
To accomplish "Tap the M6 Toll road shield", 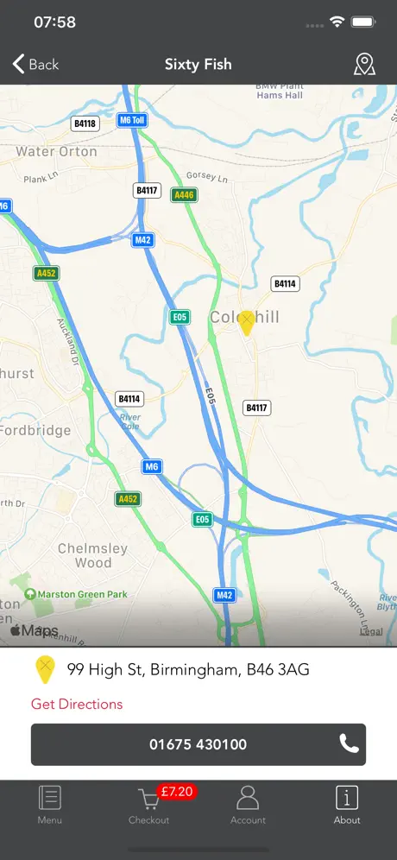I will 132,121.
